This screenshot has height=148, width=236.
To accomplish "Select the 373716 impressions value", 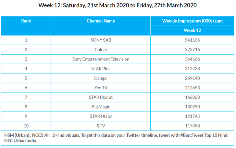I will click(x=192, y=50).
